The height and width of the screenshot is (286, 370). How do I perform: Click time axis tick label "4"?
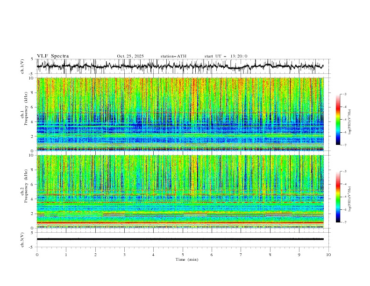(x=153, y=255)
